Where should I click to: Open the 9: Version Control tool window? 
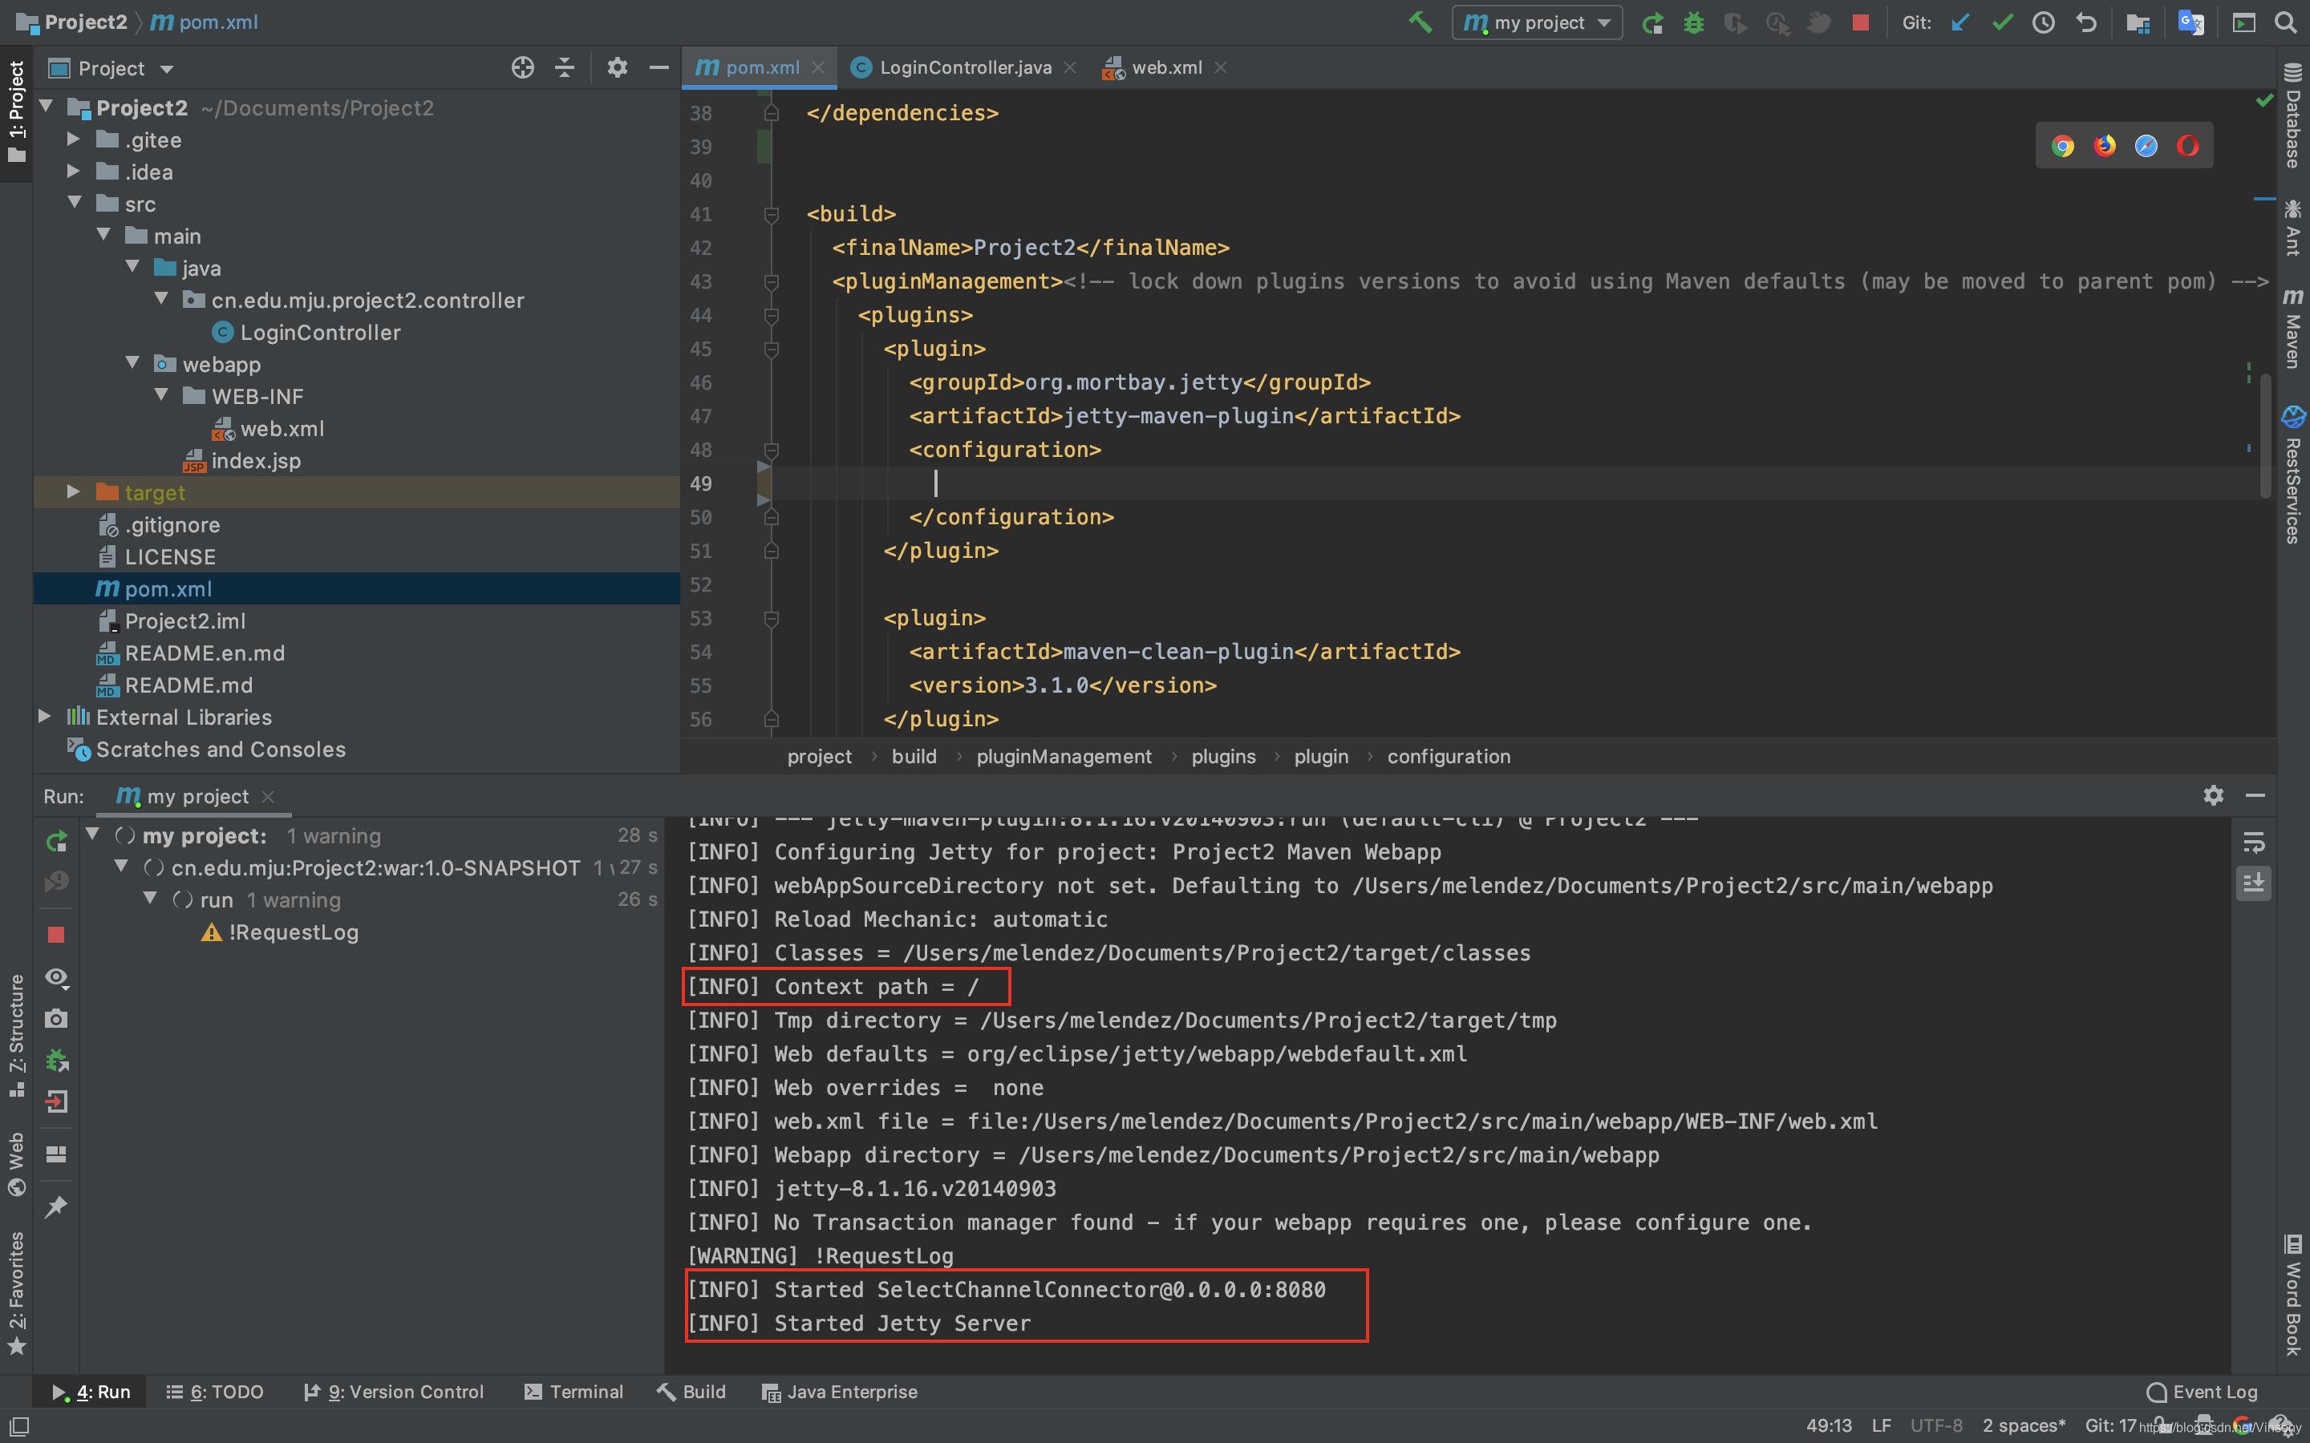tap(393, 1392)
